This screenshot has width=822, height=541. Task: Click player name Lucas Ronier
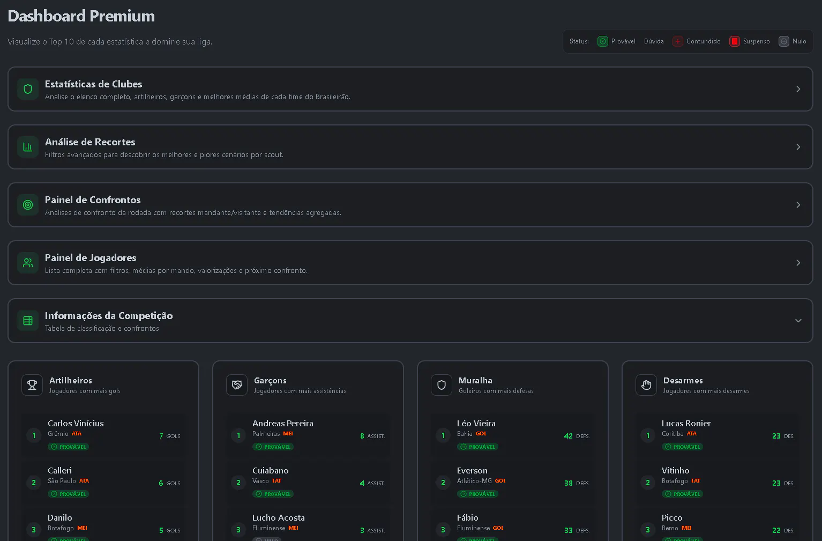click(686, 424)
